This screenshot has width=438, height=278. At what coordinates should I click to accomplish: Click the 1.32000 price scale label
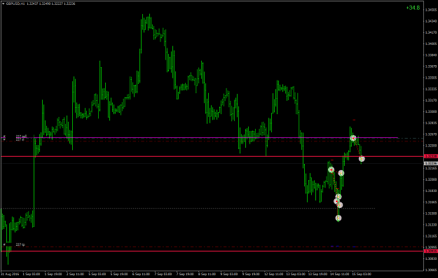pos(431,179)
